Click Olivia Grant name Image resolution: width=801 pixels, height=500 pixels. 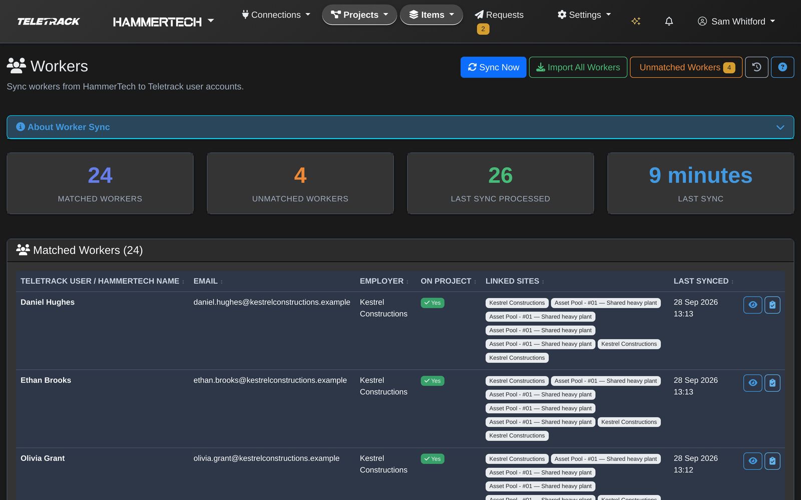[x=43, y=458]
